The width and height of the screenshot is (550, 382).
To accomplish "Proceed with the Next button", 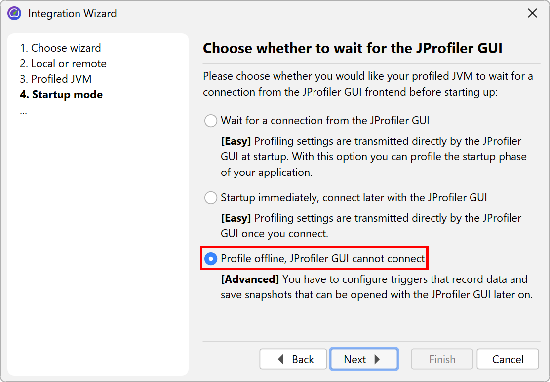I will click(363, 360).
